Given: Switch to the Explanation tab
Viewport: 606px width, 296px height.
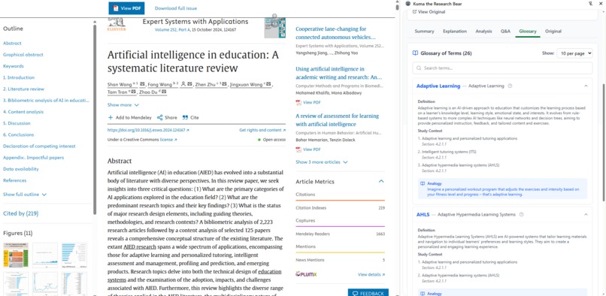Looking at the screenshot, I should [455, 32].
